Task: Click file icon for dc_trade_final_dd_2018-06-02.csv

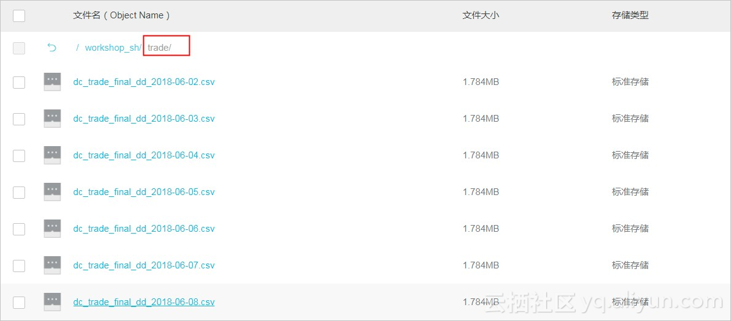Action: coord(52,82)
